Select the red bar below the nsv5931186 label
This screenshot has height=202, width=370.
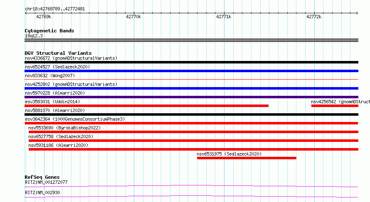[193, 149]
